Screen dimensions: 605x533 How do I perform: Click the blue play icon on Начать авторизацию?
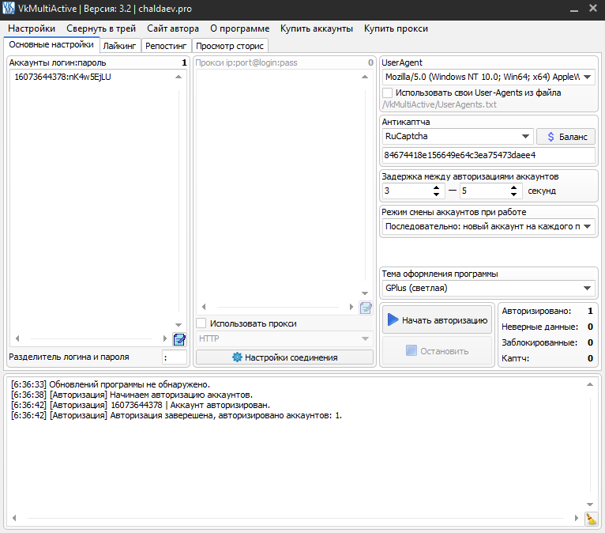tap(393, 321)
